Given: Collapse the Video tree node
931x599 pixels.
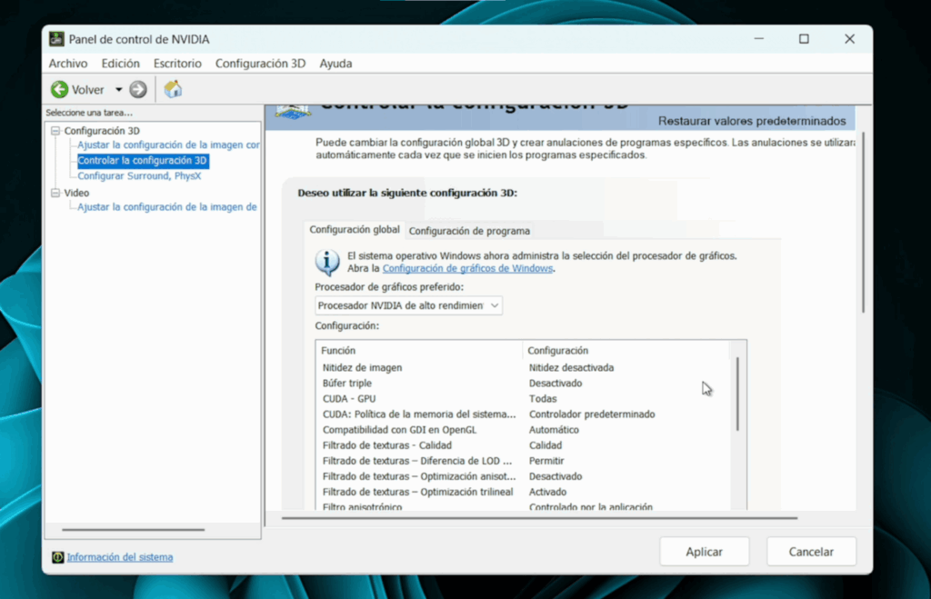Looking at the screenshot, I should pos(55,193).
